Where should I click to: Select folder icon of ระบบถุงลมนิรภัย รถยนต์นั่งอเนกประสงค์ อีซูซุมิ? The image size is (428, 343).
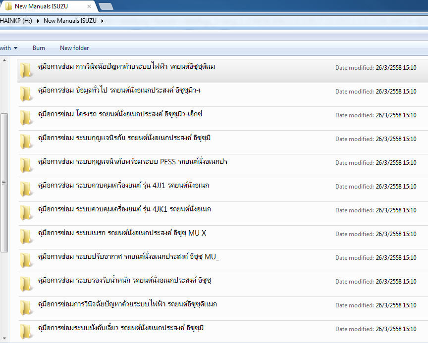point(26,142)
